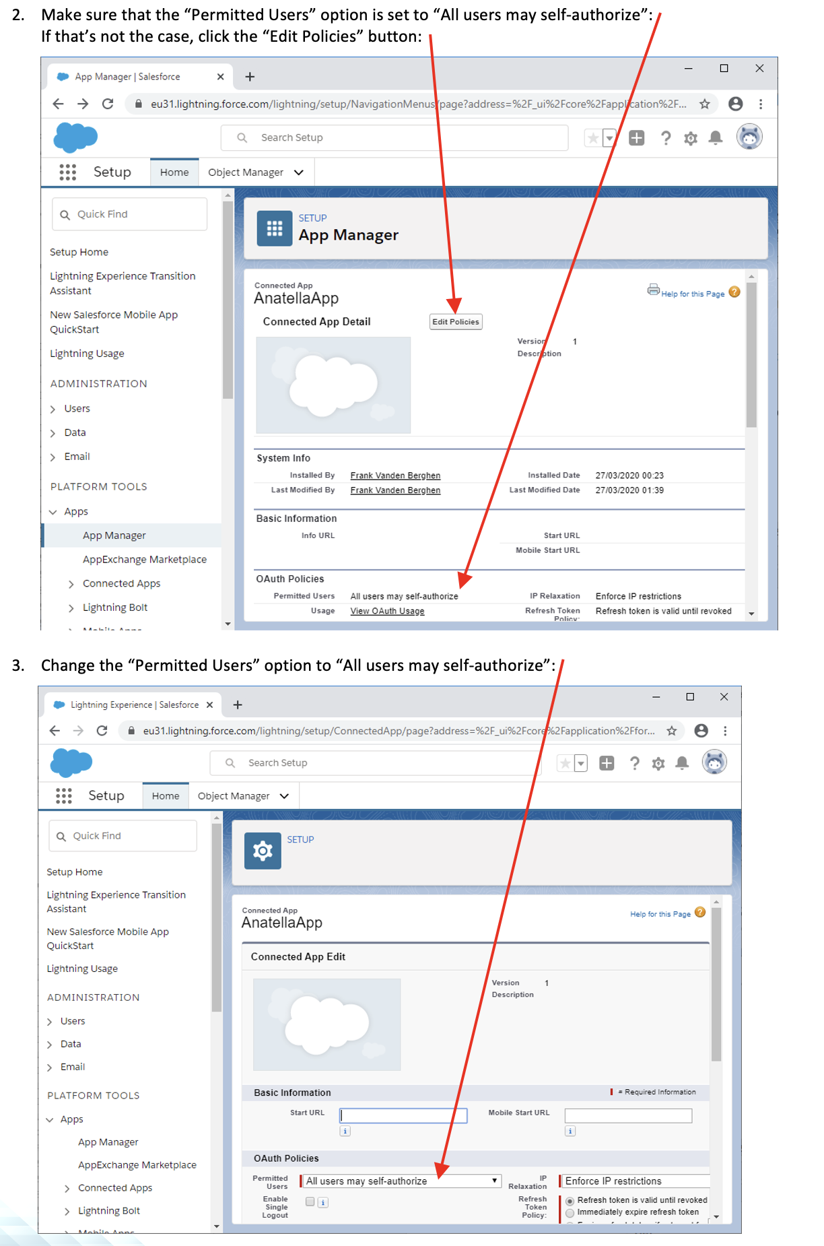The image size is (824, 1246).
Task: Click the Mobile Start URL input field
Action: pyautogui.click(x=627, y=1116)
